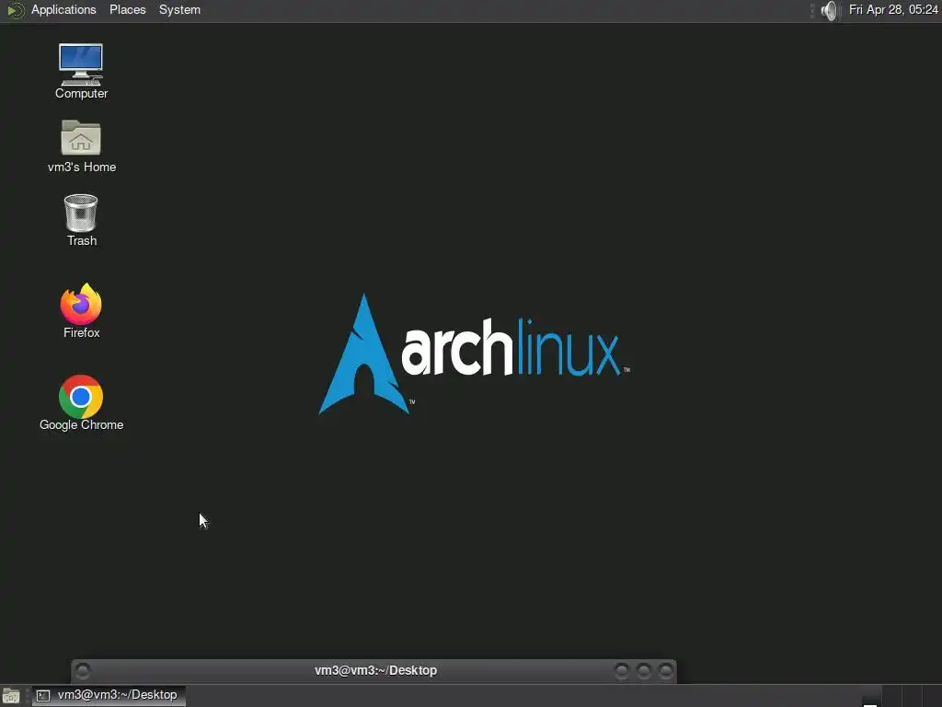Switch to the first workspace in the switcher
This screenshot has width=942, height=707.
pos(870,696)
